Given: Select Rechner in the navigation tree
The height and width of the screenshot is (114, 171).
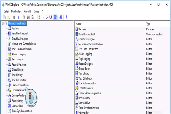Looking at the screenshot, I should pyautogui.click(x=15, y=28).
